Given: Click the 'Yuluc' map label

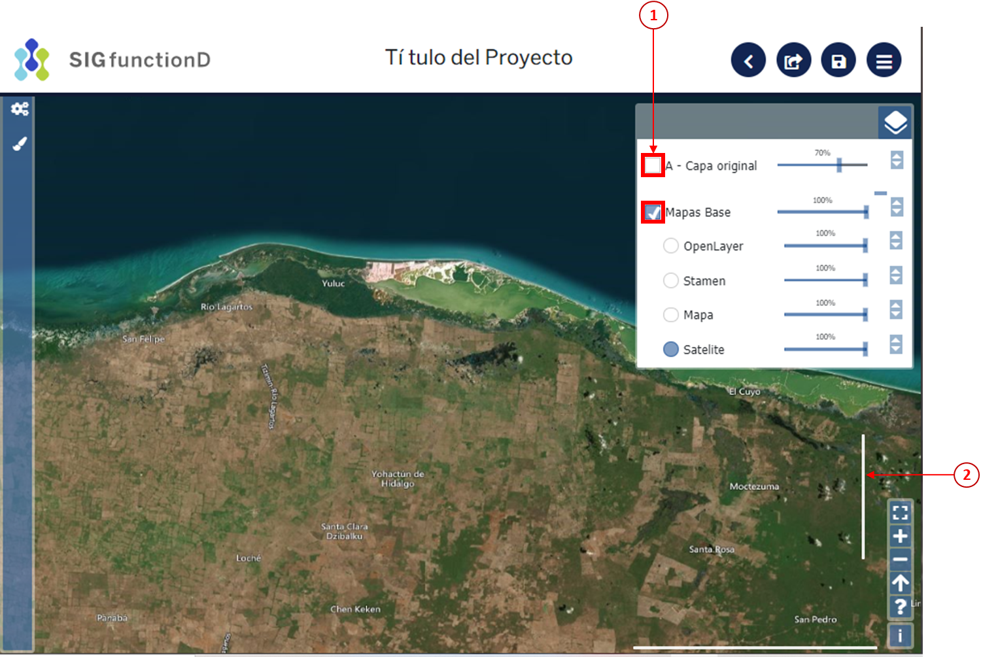Looking at the screenshot, I should (333, 284).
